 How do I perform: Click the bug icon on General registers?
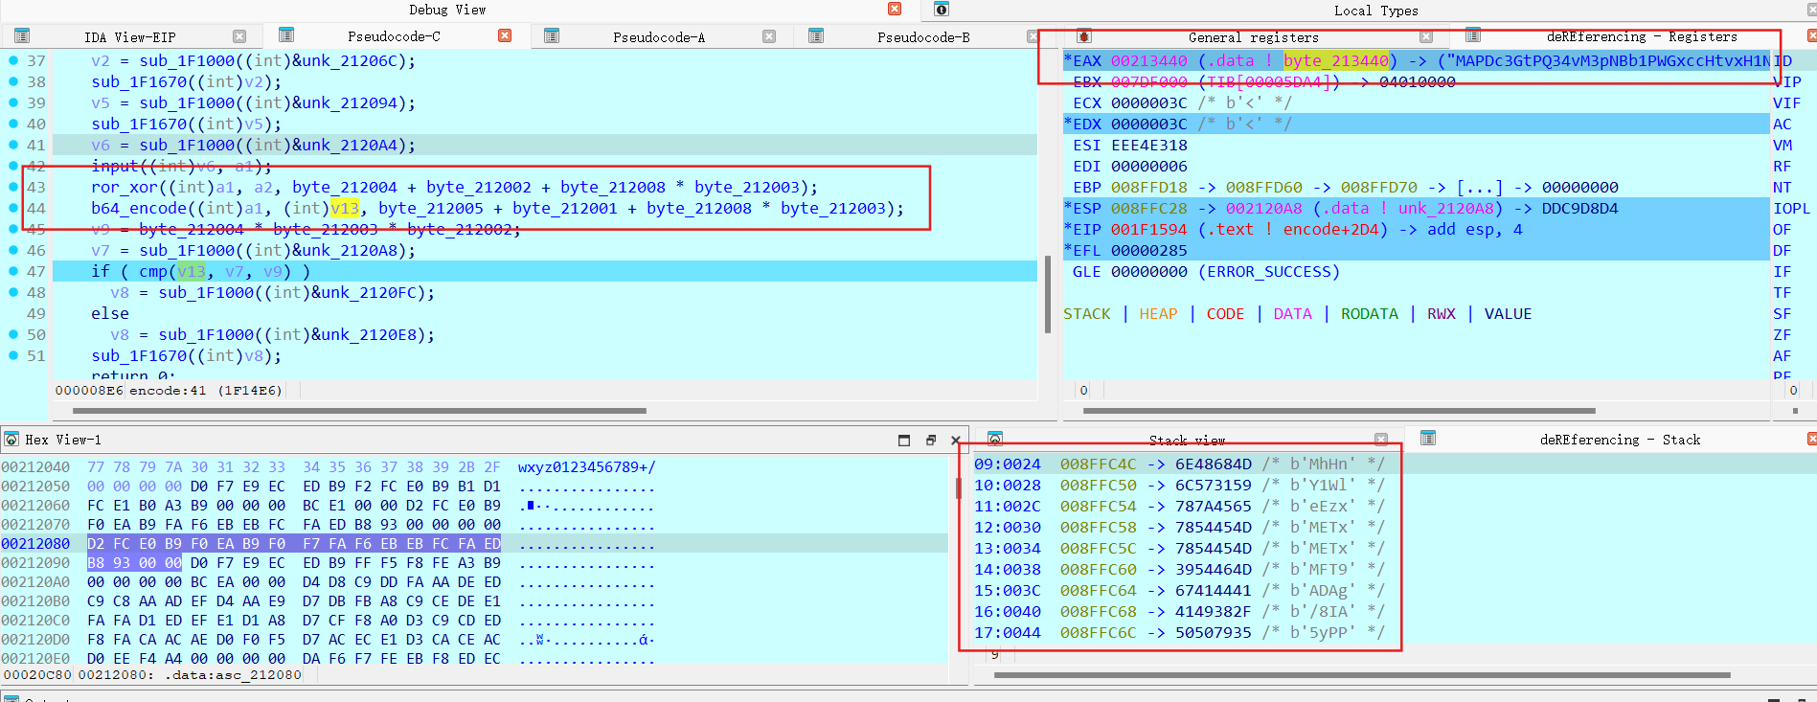pos(1083,36)
